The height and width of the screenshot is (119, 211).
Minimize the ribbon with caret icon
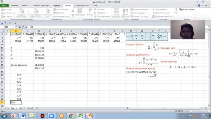tap(196, 6)
